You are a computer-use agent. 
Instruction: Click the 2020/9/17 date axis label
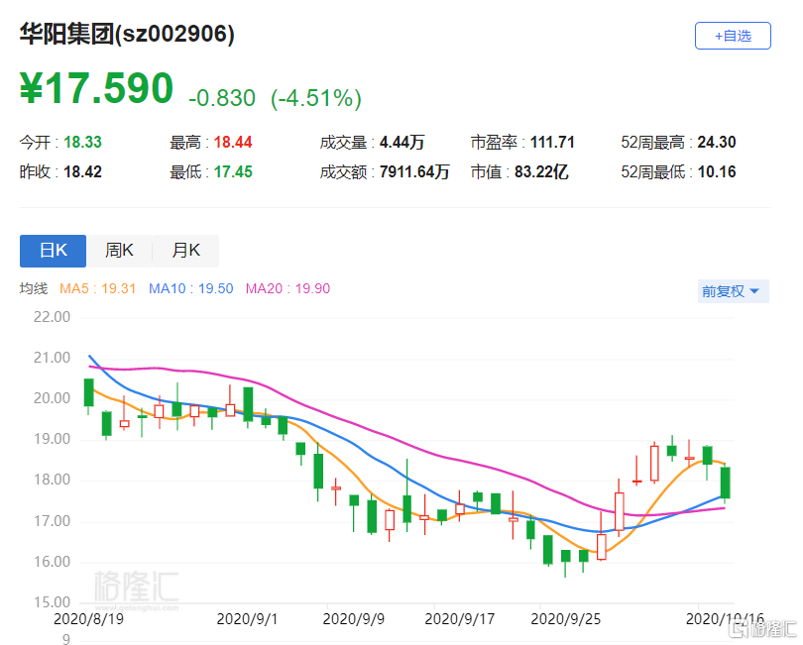coord(460,619)
